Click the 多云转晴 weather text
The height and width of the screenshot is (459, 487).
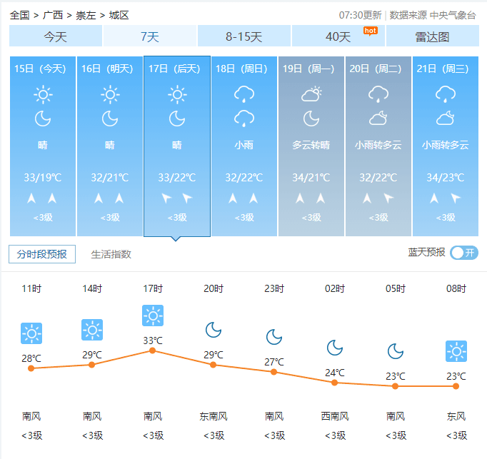tap(311, 145)
